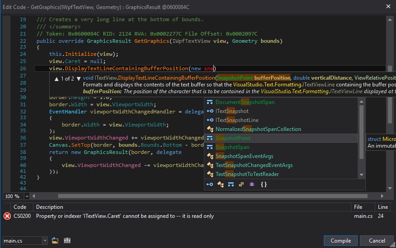Viewport: 396px width, 248px height.
Task: Click the books icon beside the file dropdown
Action: click(x=67, y=241)
